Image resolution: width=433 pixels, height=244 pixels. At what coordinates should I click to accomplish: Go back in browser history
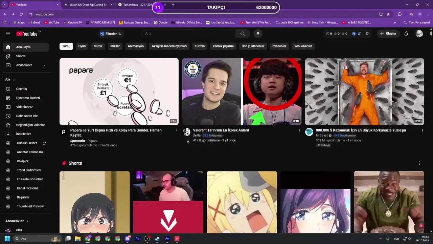(x=5, y=14)
